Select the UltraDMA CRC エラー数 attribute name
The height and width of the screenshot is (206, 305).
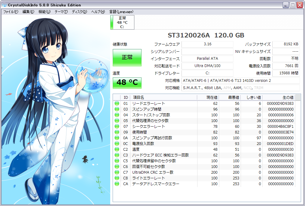coord(153,172)
